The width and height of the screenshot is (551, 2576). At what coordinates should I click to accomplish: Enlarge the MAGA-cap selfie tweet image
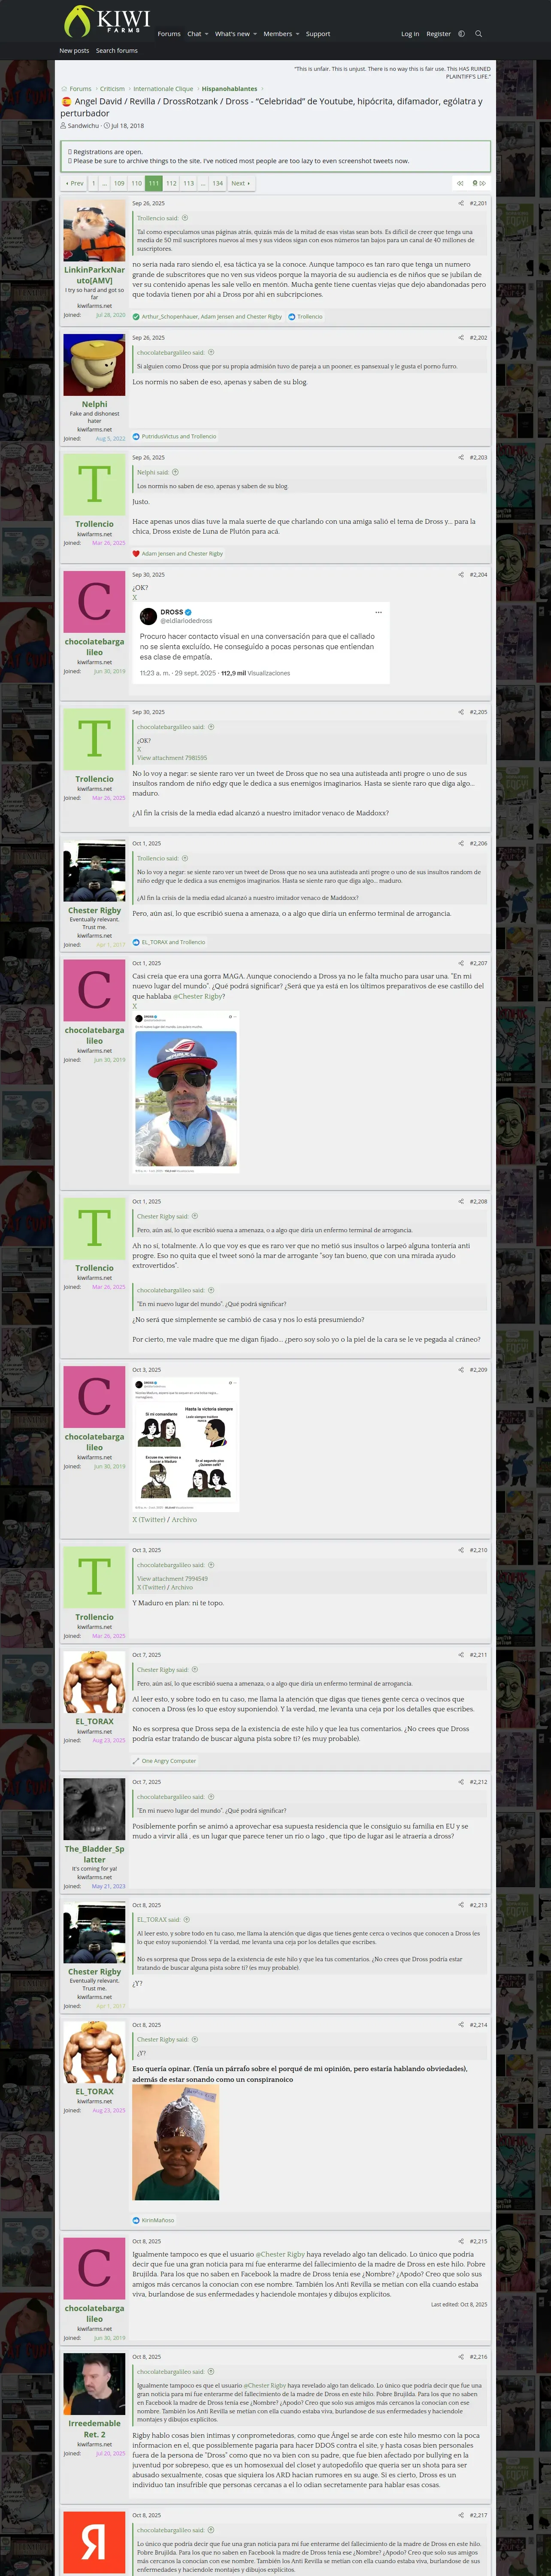(x=186, y=1091)
